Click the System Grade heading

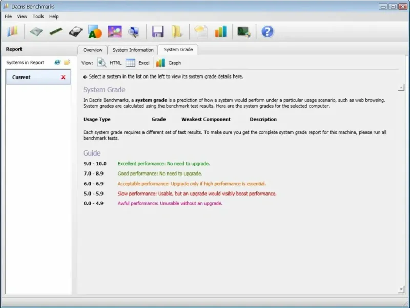pos(104,90)
